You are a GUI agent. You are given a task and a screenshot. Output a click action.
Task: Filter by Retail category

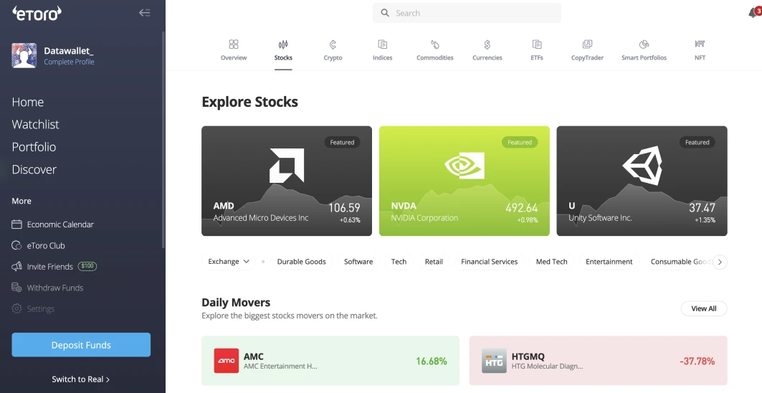[x=434, y=262]
